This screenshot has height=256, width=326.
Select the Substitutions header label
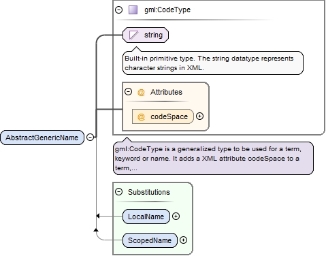pyautogui.click(x=149, y=192)
